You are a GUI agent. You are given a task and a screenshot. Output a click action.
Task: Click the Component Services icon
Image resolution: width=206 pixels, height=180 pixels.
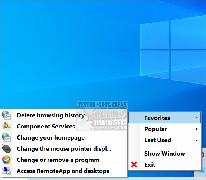coord(6,126)
